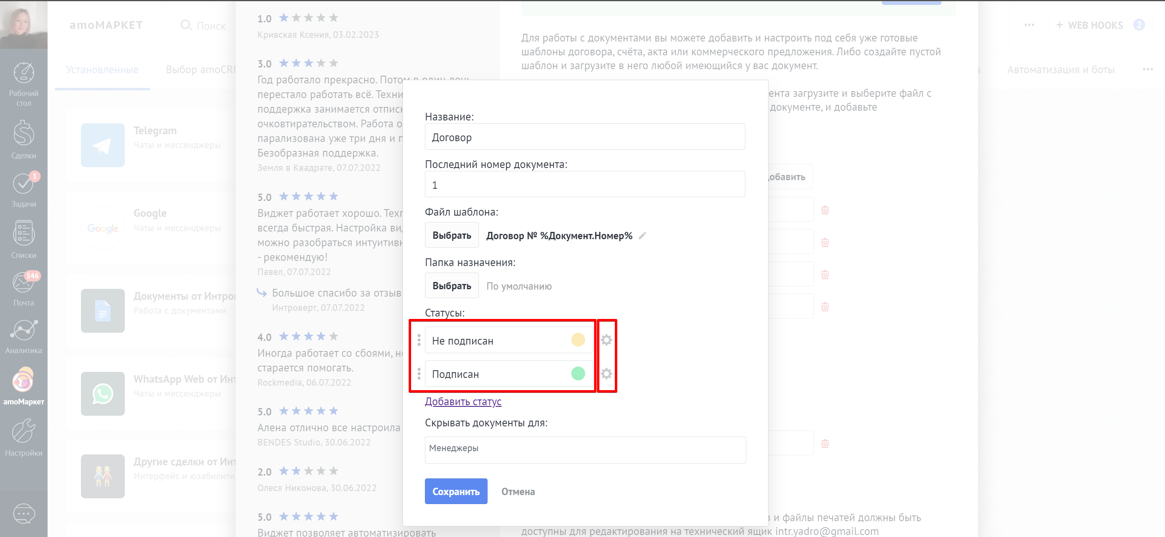1165x537 pixels.
Task: Open the Документы от Интроверт widget icon
Action: (102, 311)
